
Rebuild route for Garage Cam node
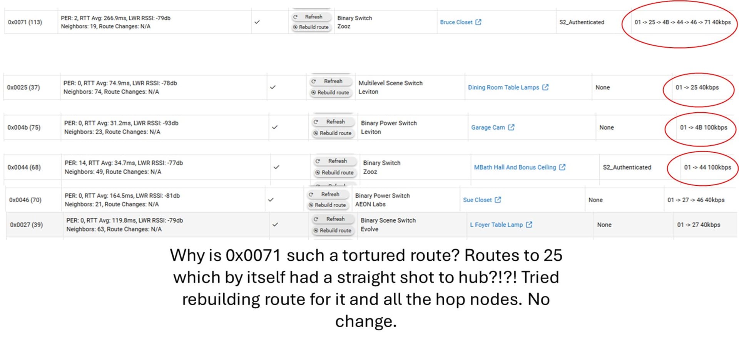(333, 133)
